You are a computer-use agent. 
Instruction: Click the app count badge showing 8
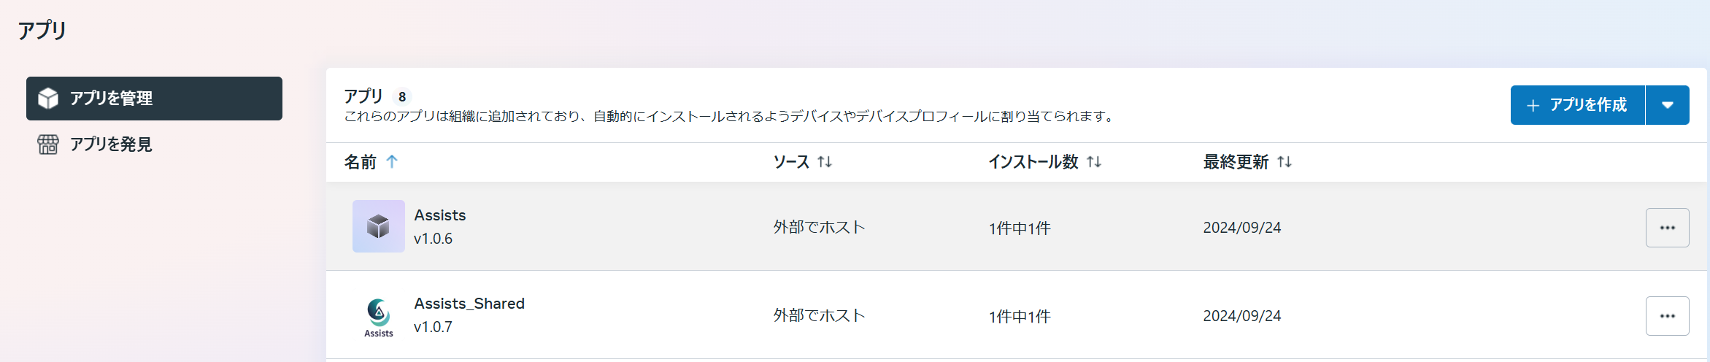click(x=401, y=97)
